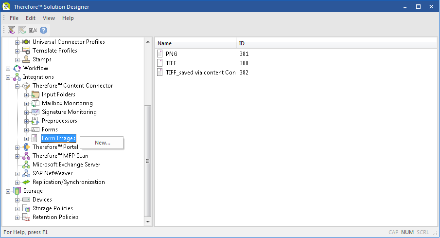Click the Input Folders icon
This screenshot has height=238, width=440.
pos(35,94)
